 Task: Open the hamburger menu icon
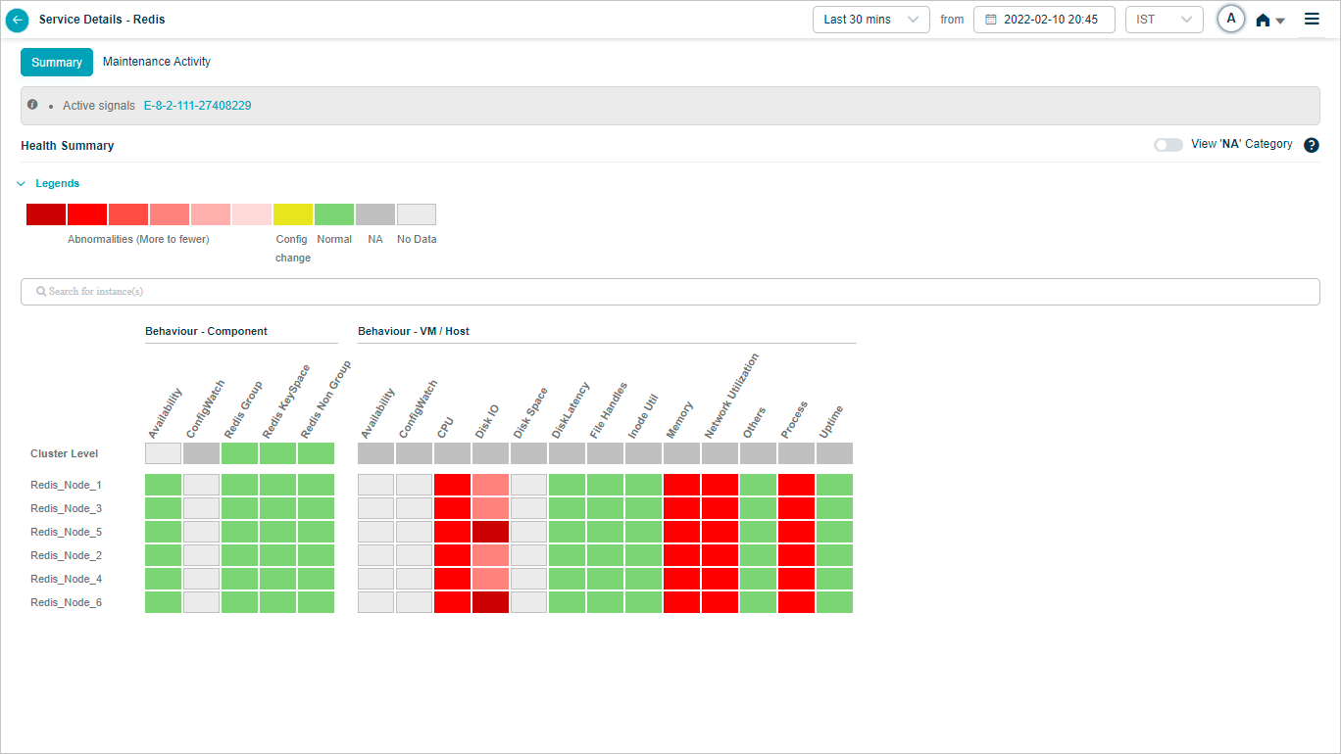tap(1312, 19)
